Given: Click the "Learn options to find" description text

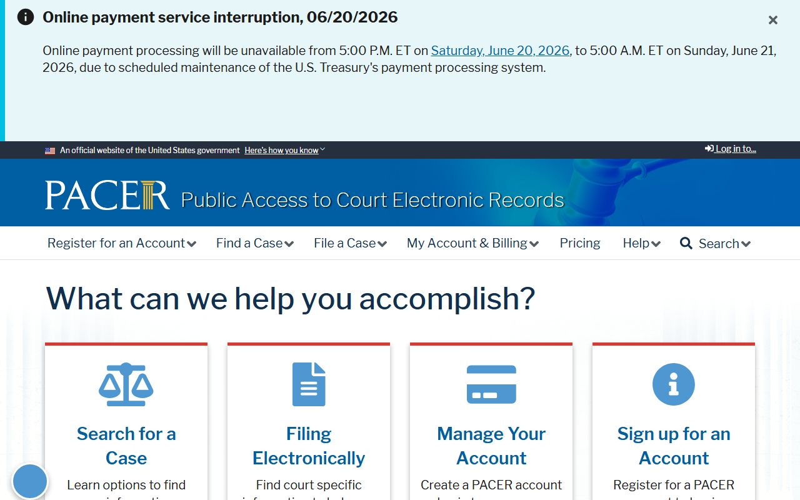Looking at the screenshot, I should tap(126, 485).
